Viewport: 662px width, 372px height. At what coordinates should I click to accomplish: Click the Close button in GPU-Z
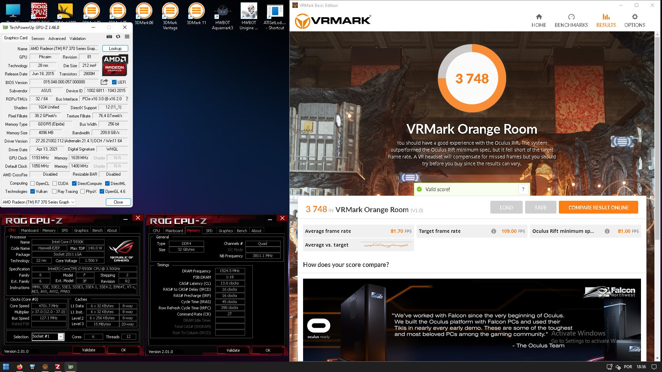pos(118,202)
